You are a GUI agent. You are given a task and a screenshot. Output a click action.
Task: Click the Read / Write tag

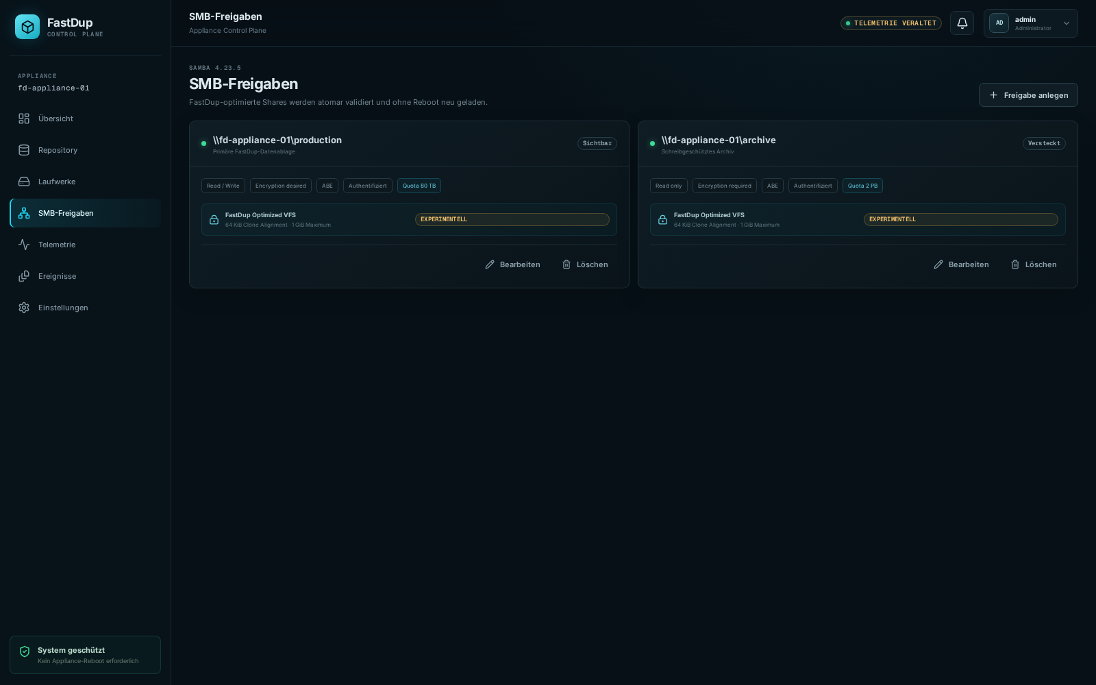(223, 186)
